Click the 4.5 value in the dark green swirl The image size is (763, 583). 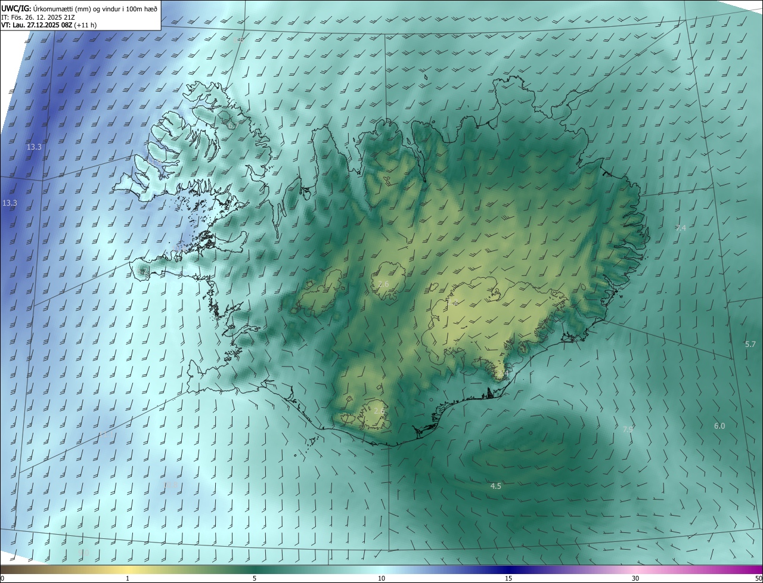coord(495,486)
